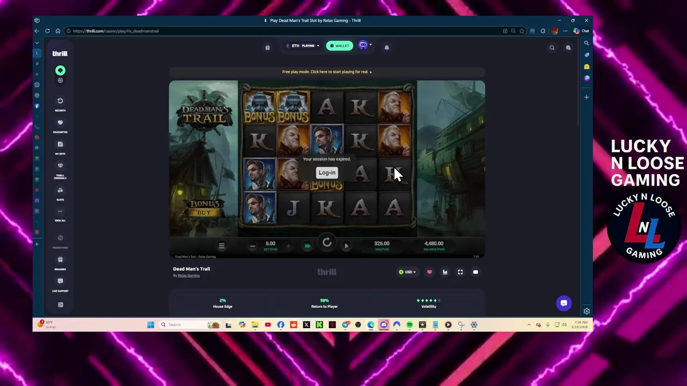Open the gift box icon in header
687x386 pixels.
267,47
